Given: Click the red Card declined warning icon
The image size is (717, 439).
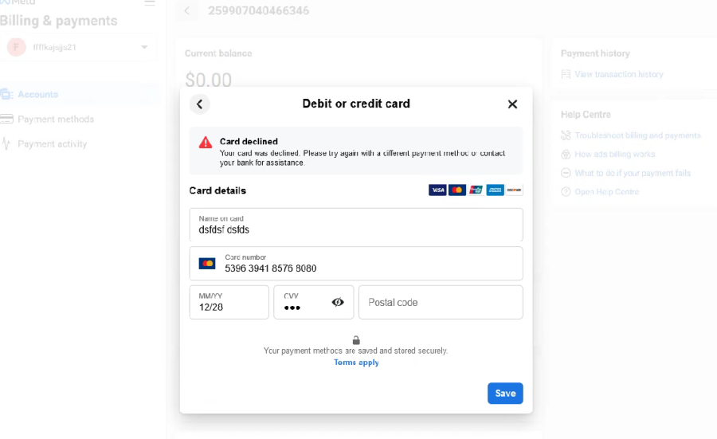Looking at the screenshot, I should [x=206, y=143].
